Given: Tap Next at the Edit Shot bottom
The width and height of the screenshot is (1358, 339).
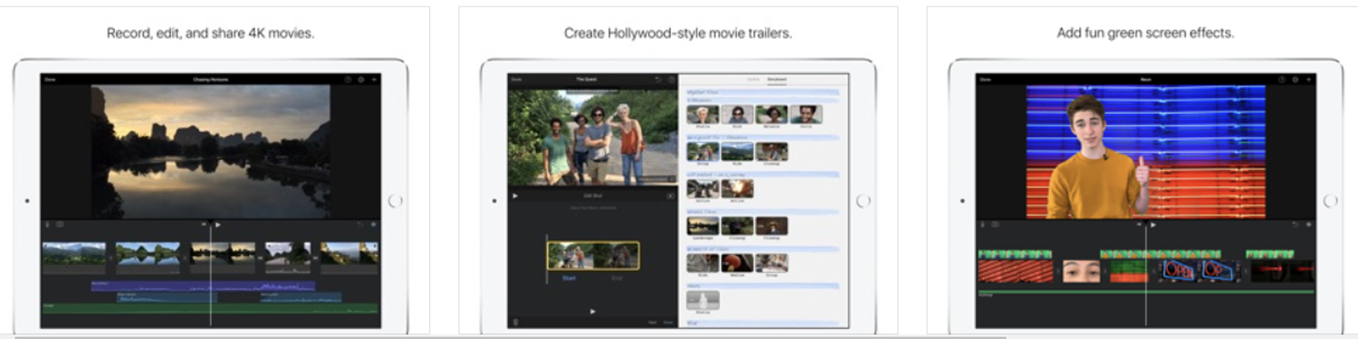Looking at the screenshot, I should point(652,322).
